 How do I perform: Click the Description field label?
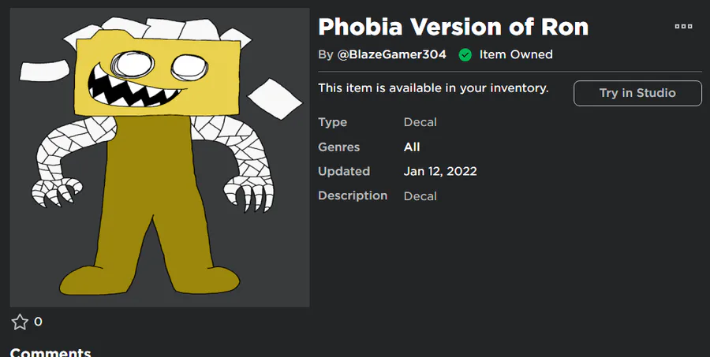click(352, 195)
